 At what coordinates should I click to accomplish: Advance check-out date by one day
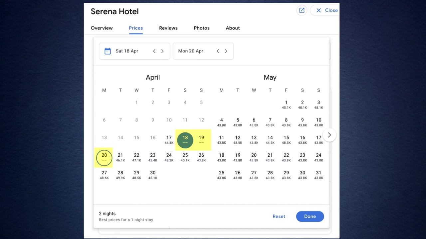(226, 51)
